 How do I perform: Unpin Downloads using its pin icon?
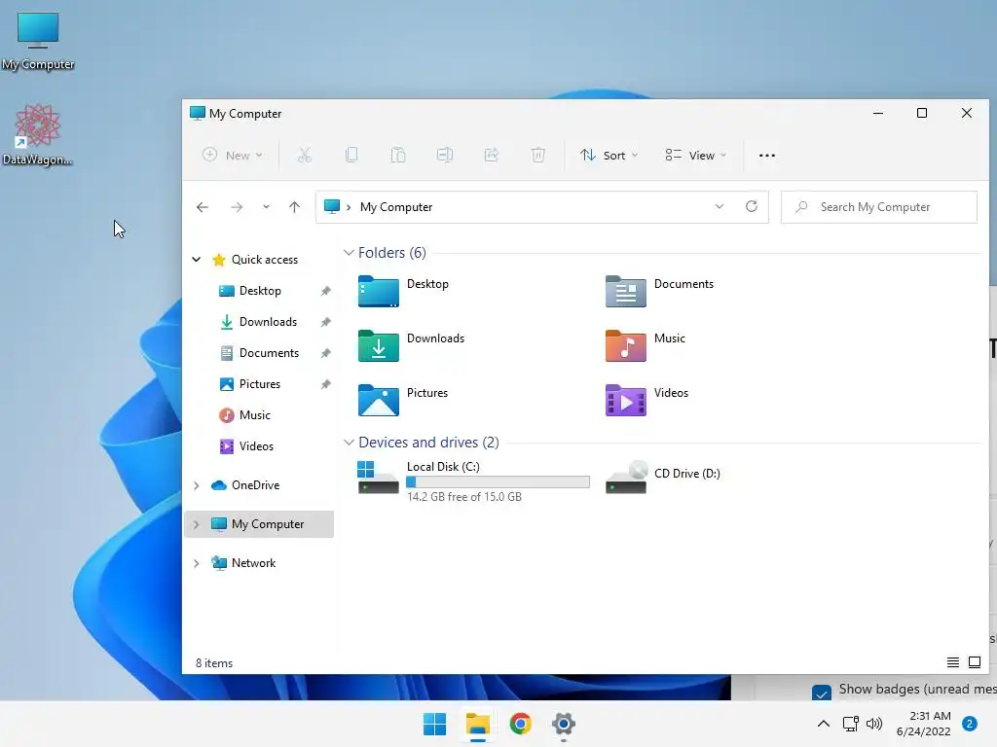(325, 322)
